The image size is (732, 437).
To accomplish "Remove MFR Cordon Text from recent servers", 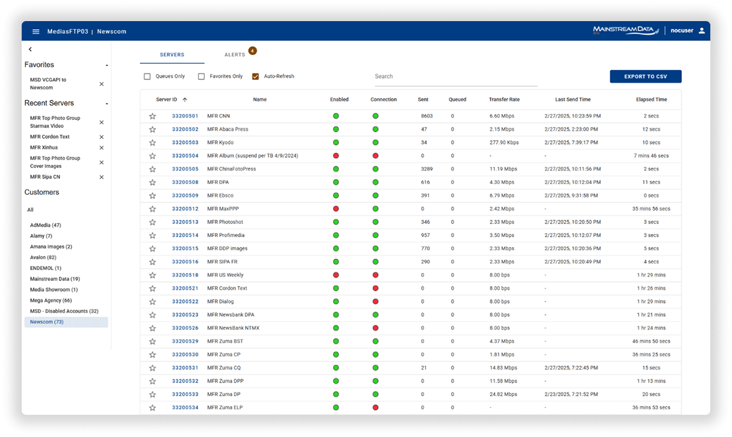I will pos(102,137).
